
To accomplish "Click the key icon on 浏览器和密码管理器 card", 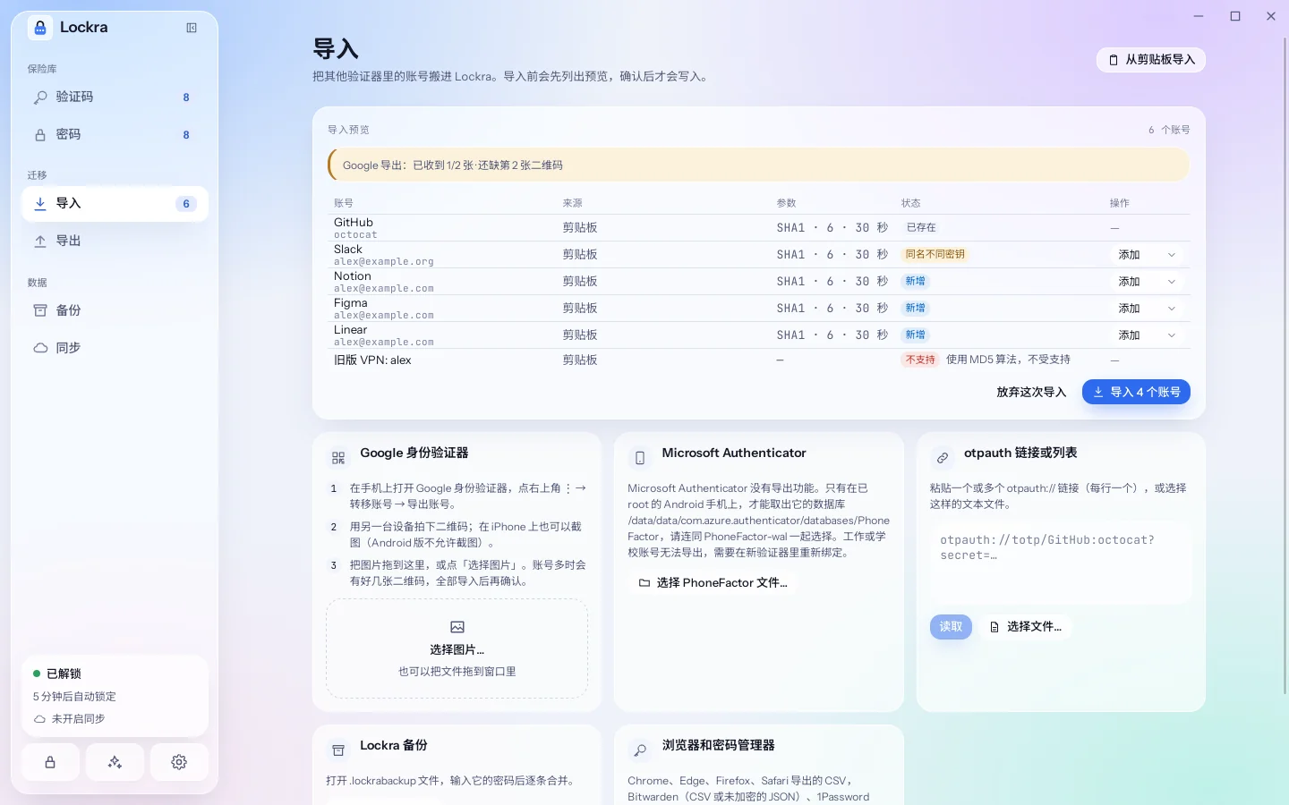I will 640,750.
